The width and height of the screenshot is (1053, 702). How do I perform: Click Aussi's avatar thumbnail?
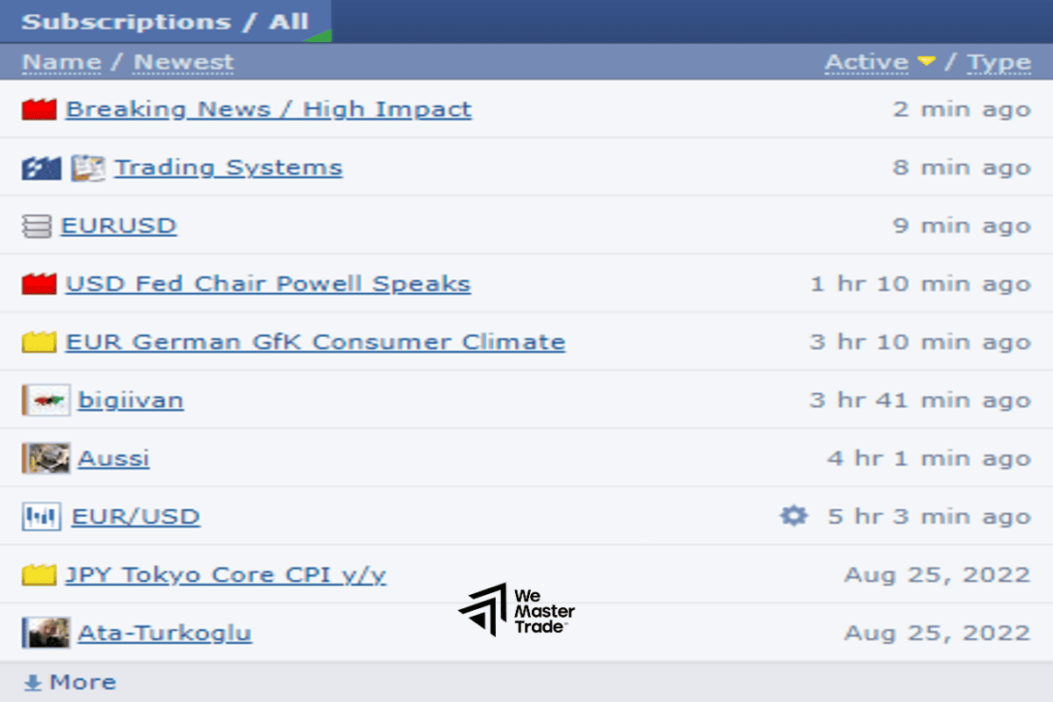click(47, 458)
